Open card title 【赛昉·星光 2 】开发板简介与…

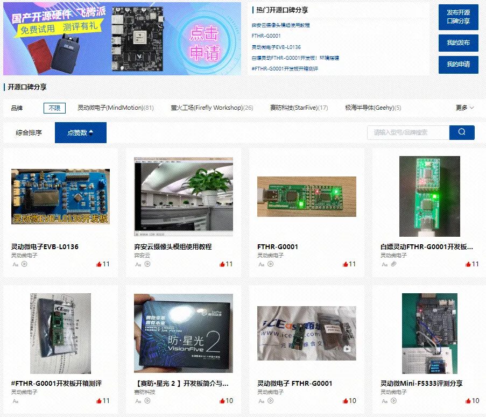pos(182,383)
